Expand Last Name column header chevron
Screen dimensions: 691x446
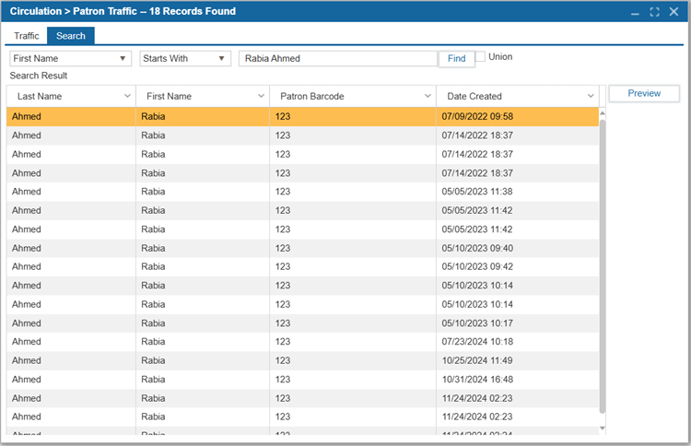127,96
